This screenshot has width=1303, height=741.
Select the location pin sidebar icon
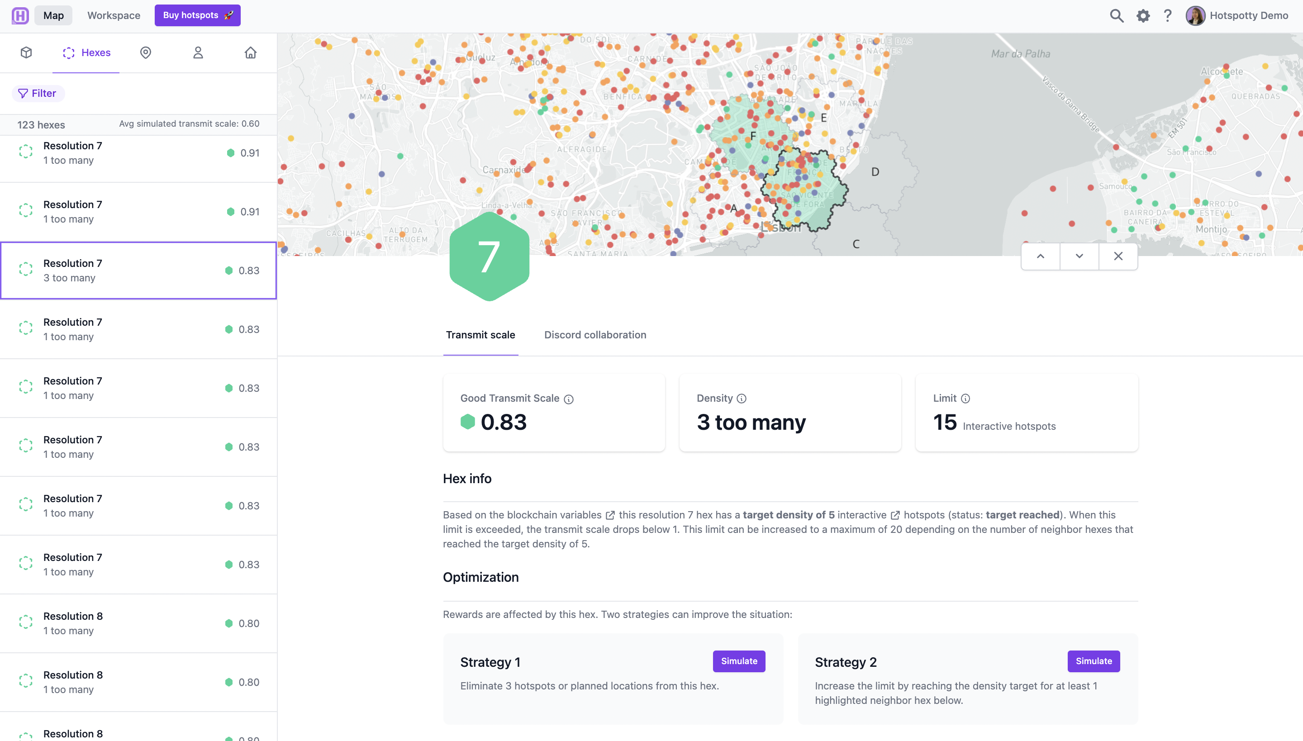click(146, 52)
